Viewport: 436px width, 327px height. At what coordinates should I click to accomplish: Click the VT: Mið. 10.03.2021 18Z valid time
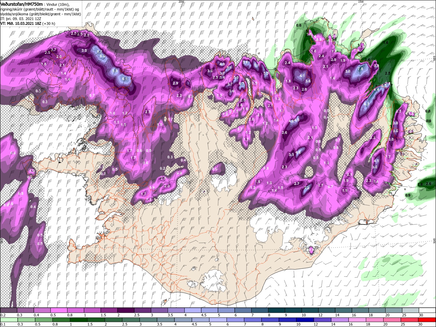click(21, 24)
